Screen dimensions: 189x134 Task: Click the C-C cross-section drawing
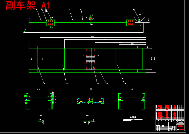(x=132, y=101)
